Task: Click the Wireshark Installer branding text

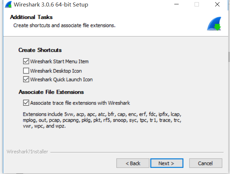Action: click(x=27, y=152)
